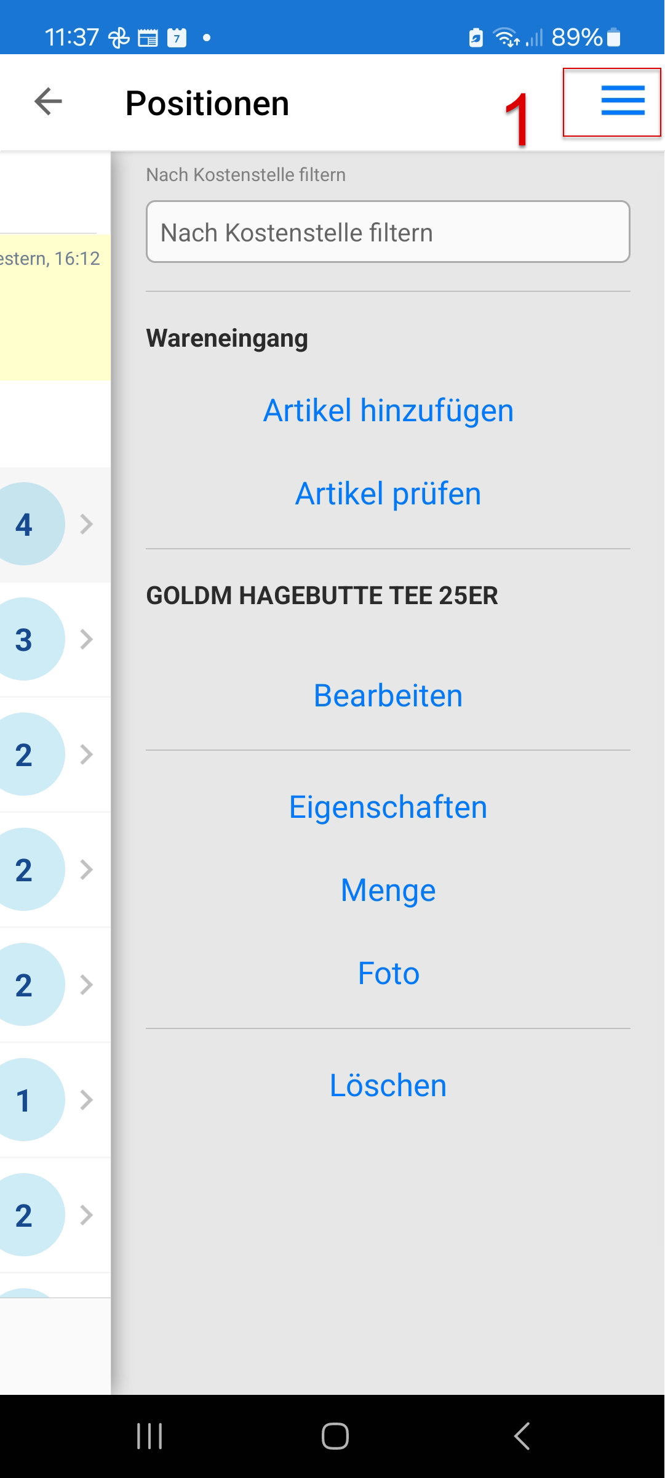Open the Foto option
The width and height of the screenshot is (665, 1478).
pyautogui.click(x=388, y=974)
